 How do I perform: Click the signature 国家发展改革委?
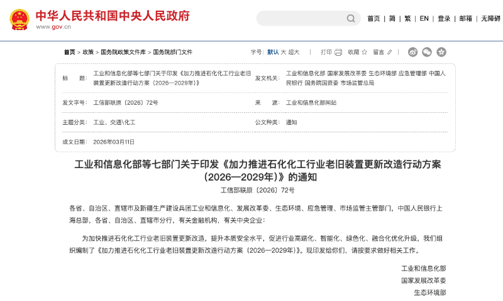click(x=423, y=280)
